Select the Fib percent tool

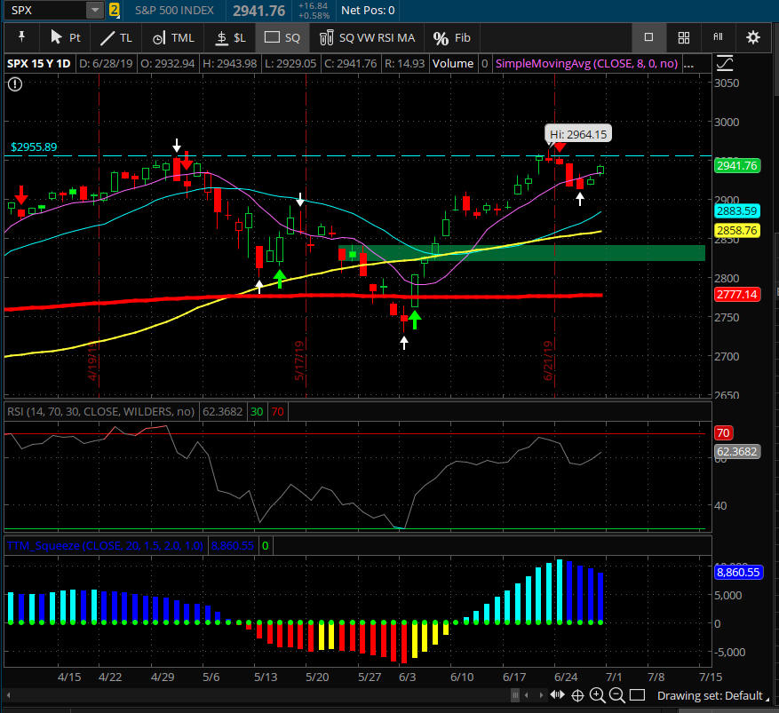pos(452,37)
